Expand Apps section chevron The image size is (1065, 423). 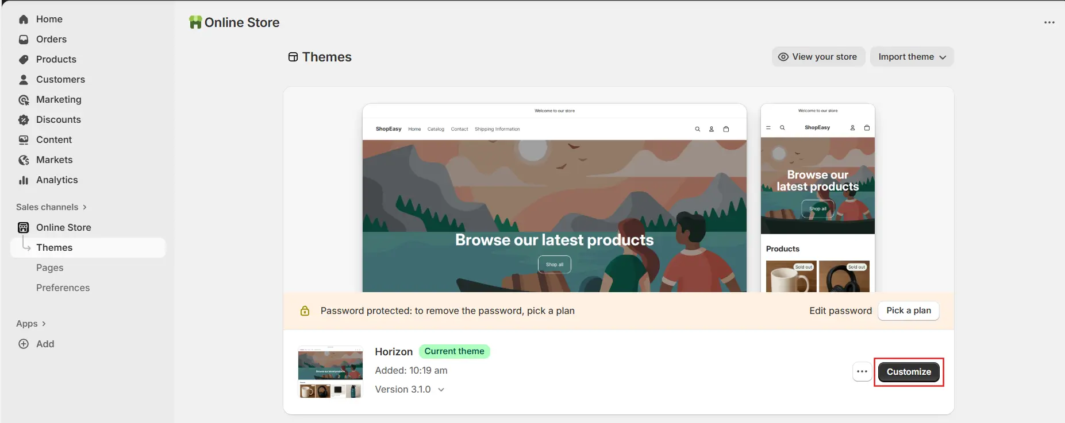(x=44, y=324)
